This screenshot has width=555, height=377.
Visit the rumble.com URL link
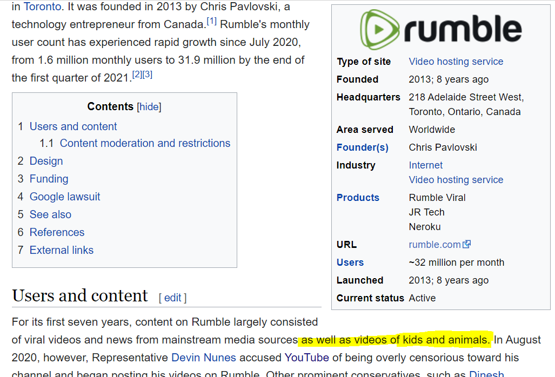[x=434, y=244]
